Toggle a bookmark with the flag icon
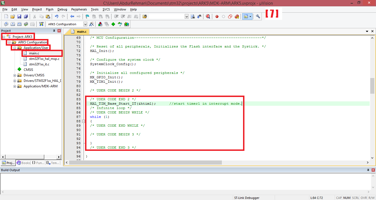This screenshot has height=200, width=376. (87, 16)
